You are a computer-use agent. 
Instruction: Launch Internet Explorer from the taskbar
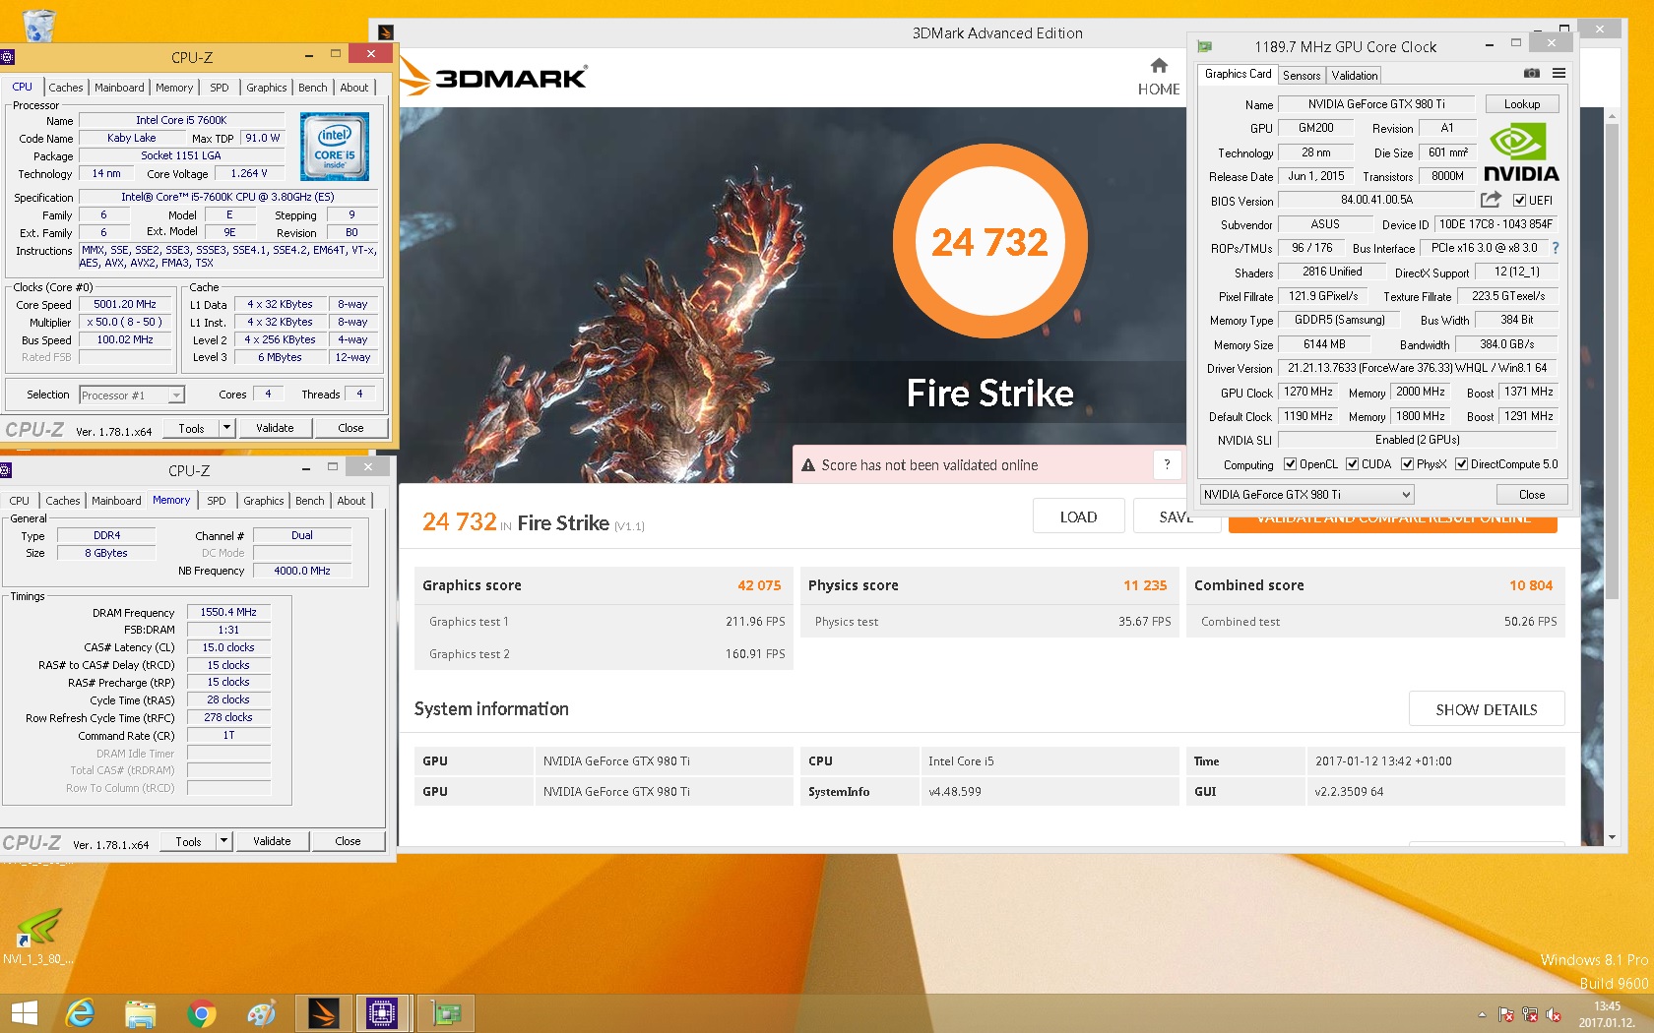pos(79,1013)
